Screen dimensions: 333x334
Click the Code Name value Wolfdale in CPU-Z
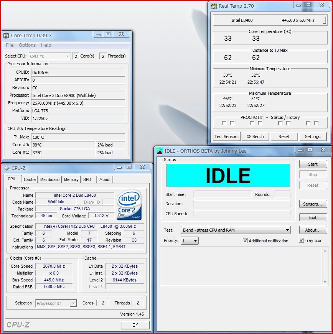click(56, 202)
